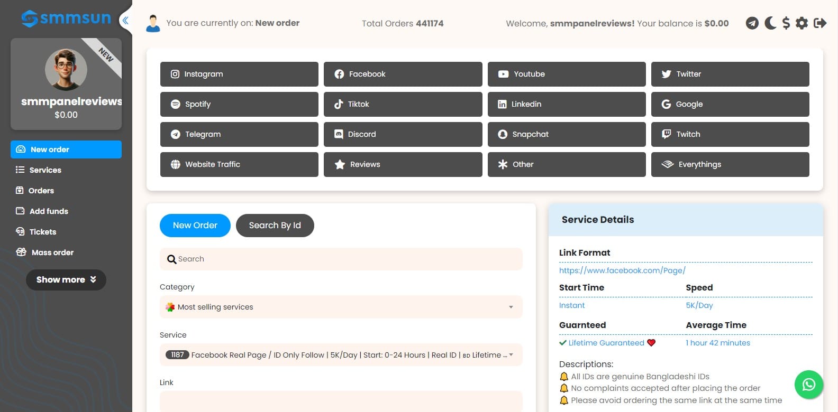
Task: Open the Category dropdown
Action: 341,307
